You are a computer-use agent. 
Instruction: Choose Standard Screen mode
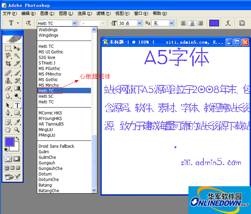pos(7,168)
